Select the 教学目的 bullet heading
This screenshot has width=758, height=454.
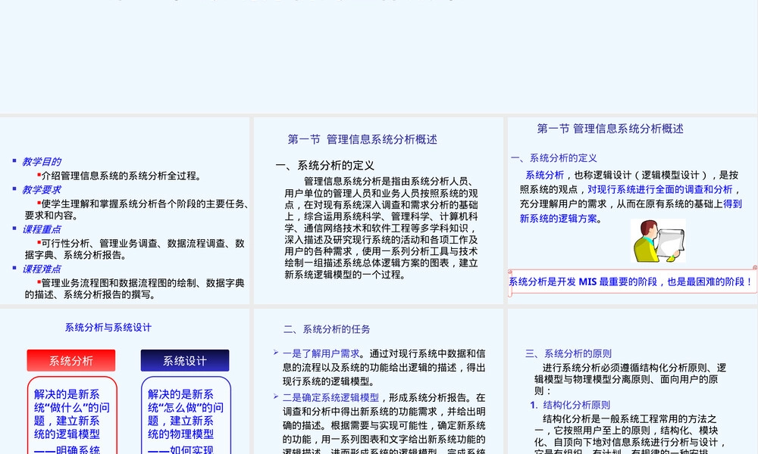point(42,162)
